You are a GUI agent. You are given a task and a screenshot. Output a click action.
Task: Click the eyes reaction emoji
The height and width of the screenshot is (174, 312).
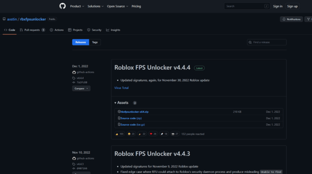tap(175, 134)
